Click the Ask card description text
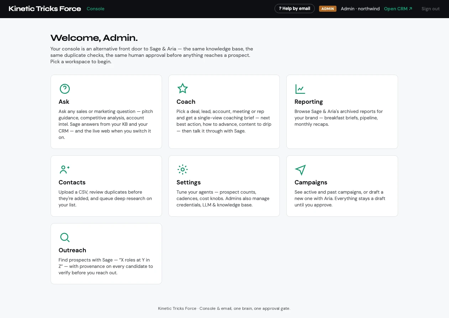Image resolution: width=449 pixels, height=318 pixels. (x=106, y=124)
